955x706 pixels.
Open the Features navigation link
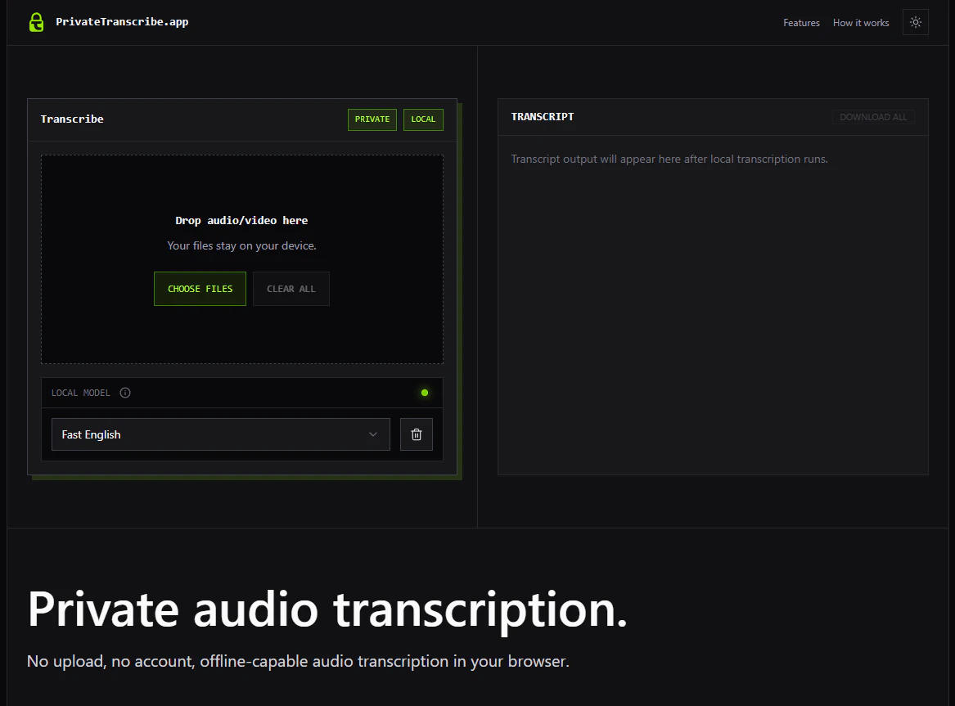[801, 23]
